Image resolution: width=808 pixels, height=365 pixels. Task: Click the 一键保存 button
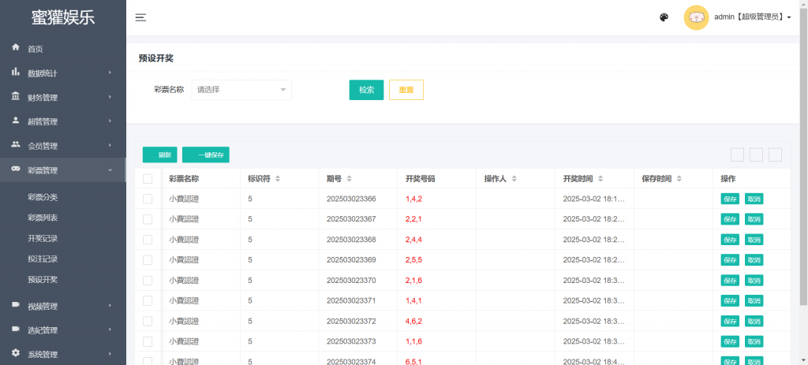[206, 155]
